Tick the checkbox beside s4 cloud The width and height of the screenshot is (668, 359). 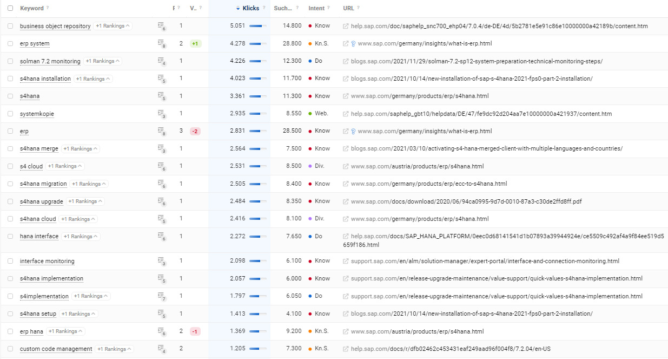[x=10, y=166]
